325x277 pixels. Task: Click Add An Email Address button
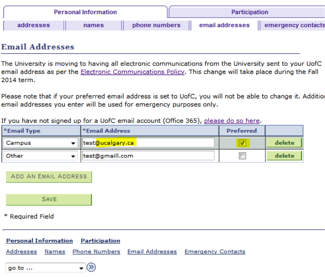point(49,176)
